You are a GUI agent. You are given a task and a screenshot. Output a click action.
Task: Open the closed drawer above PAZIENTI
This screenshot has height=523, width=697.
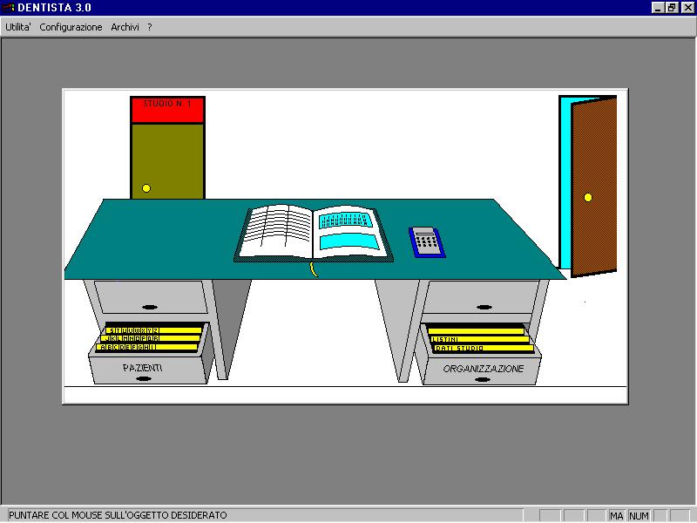[151, 297]
